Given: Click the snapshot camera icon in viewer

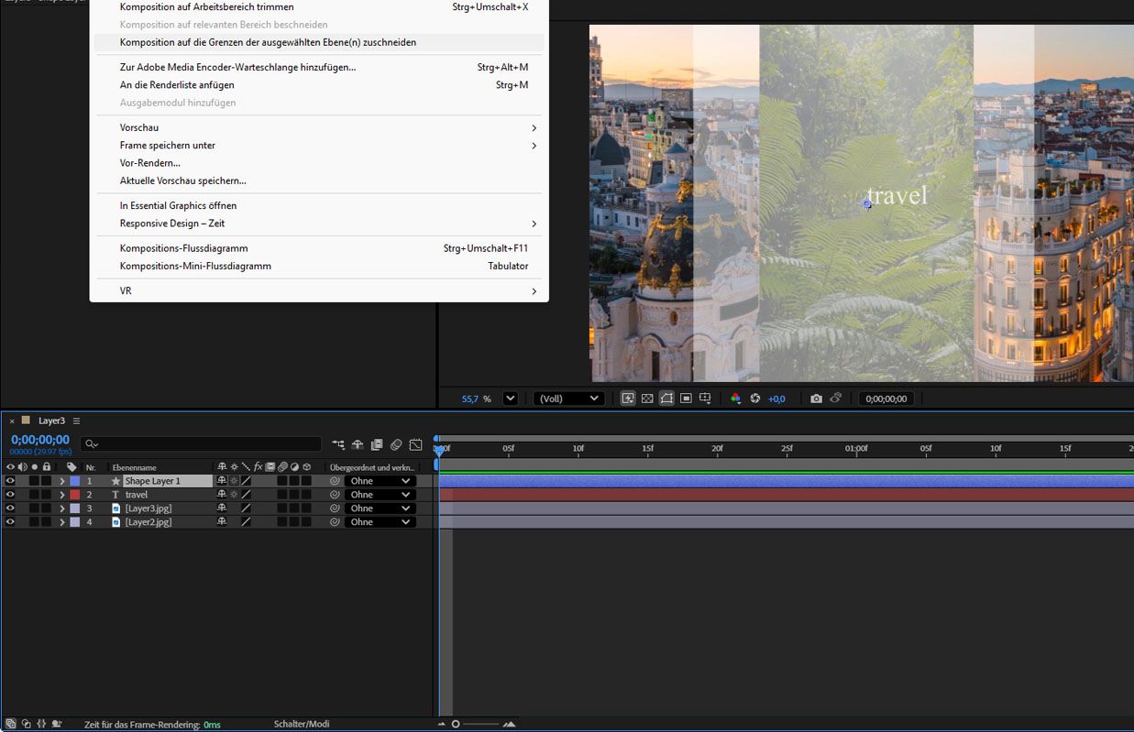Looking at the screenshot, I should pos(816,399).
